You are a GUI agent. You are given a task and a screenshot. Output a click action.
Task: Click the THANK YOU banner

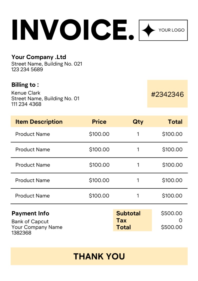pos(99,256)
